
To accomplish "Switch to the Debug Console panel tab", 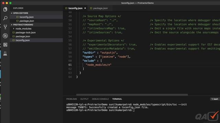I will click(x=100, y=99).
